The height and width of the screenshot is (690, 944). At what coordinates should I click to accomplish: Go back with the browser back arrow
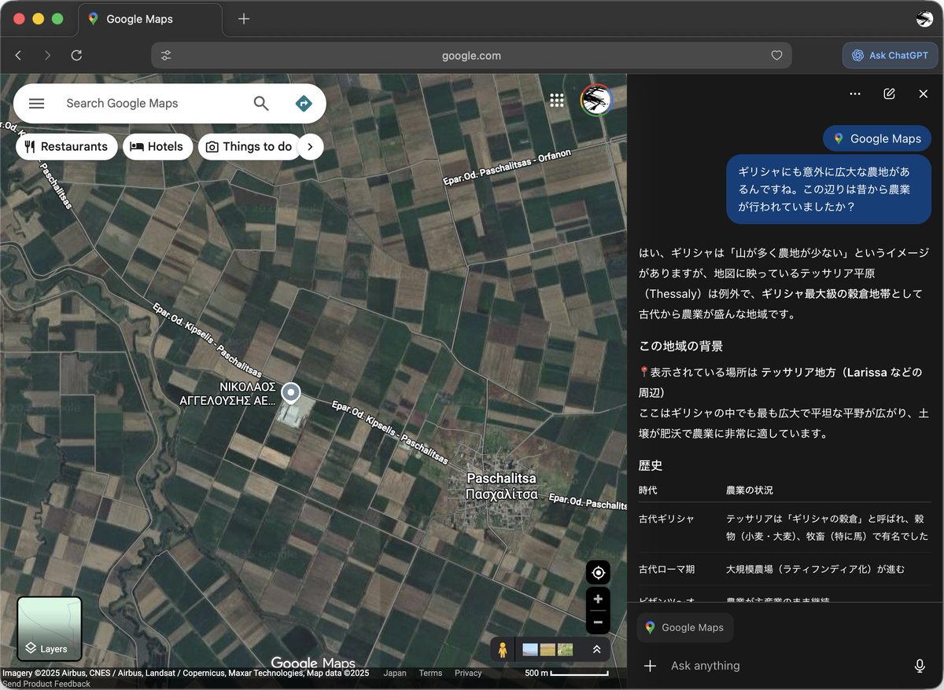coord(19,55)
